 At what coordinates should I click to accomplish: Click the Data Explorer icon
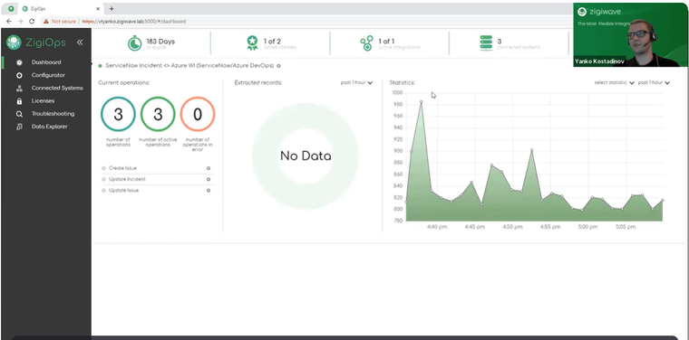19,127
